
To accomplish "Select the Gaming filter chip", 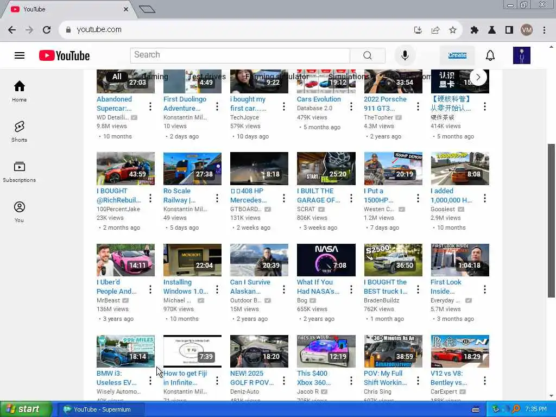I will point(155,77).
